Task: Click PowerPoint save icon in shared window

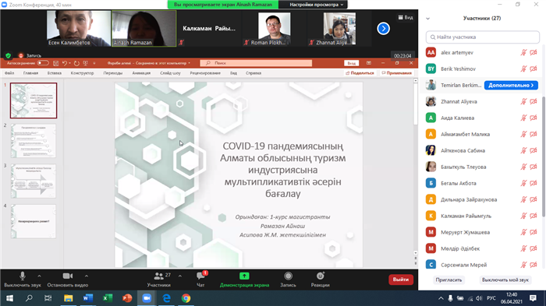Action: click(55, 63)
